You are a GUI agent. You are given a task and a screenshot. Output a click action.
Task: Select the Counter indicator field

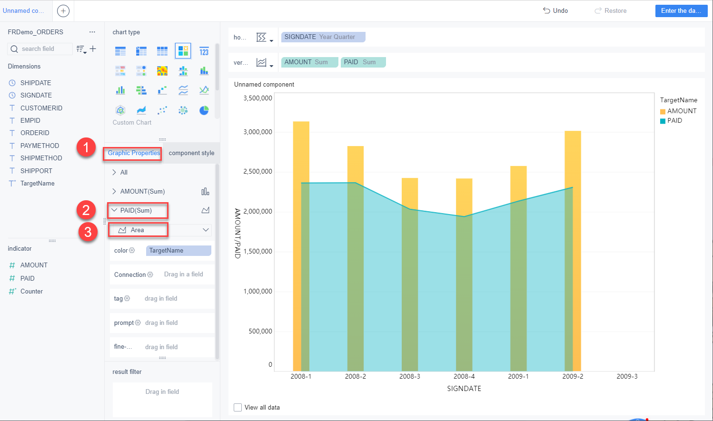31,291
